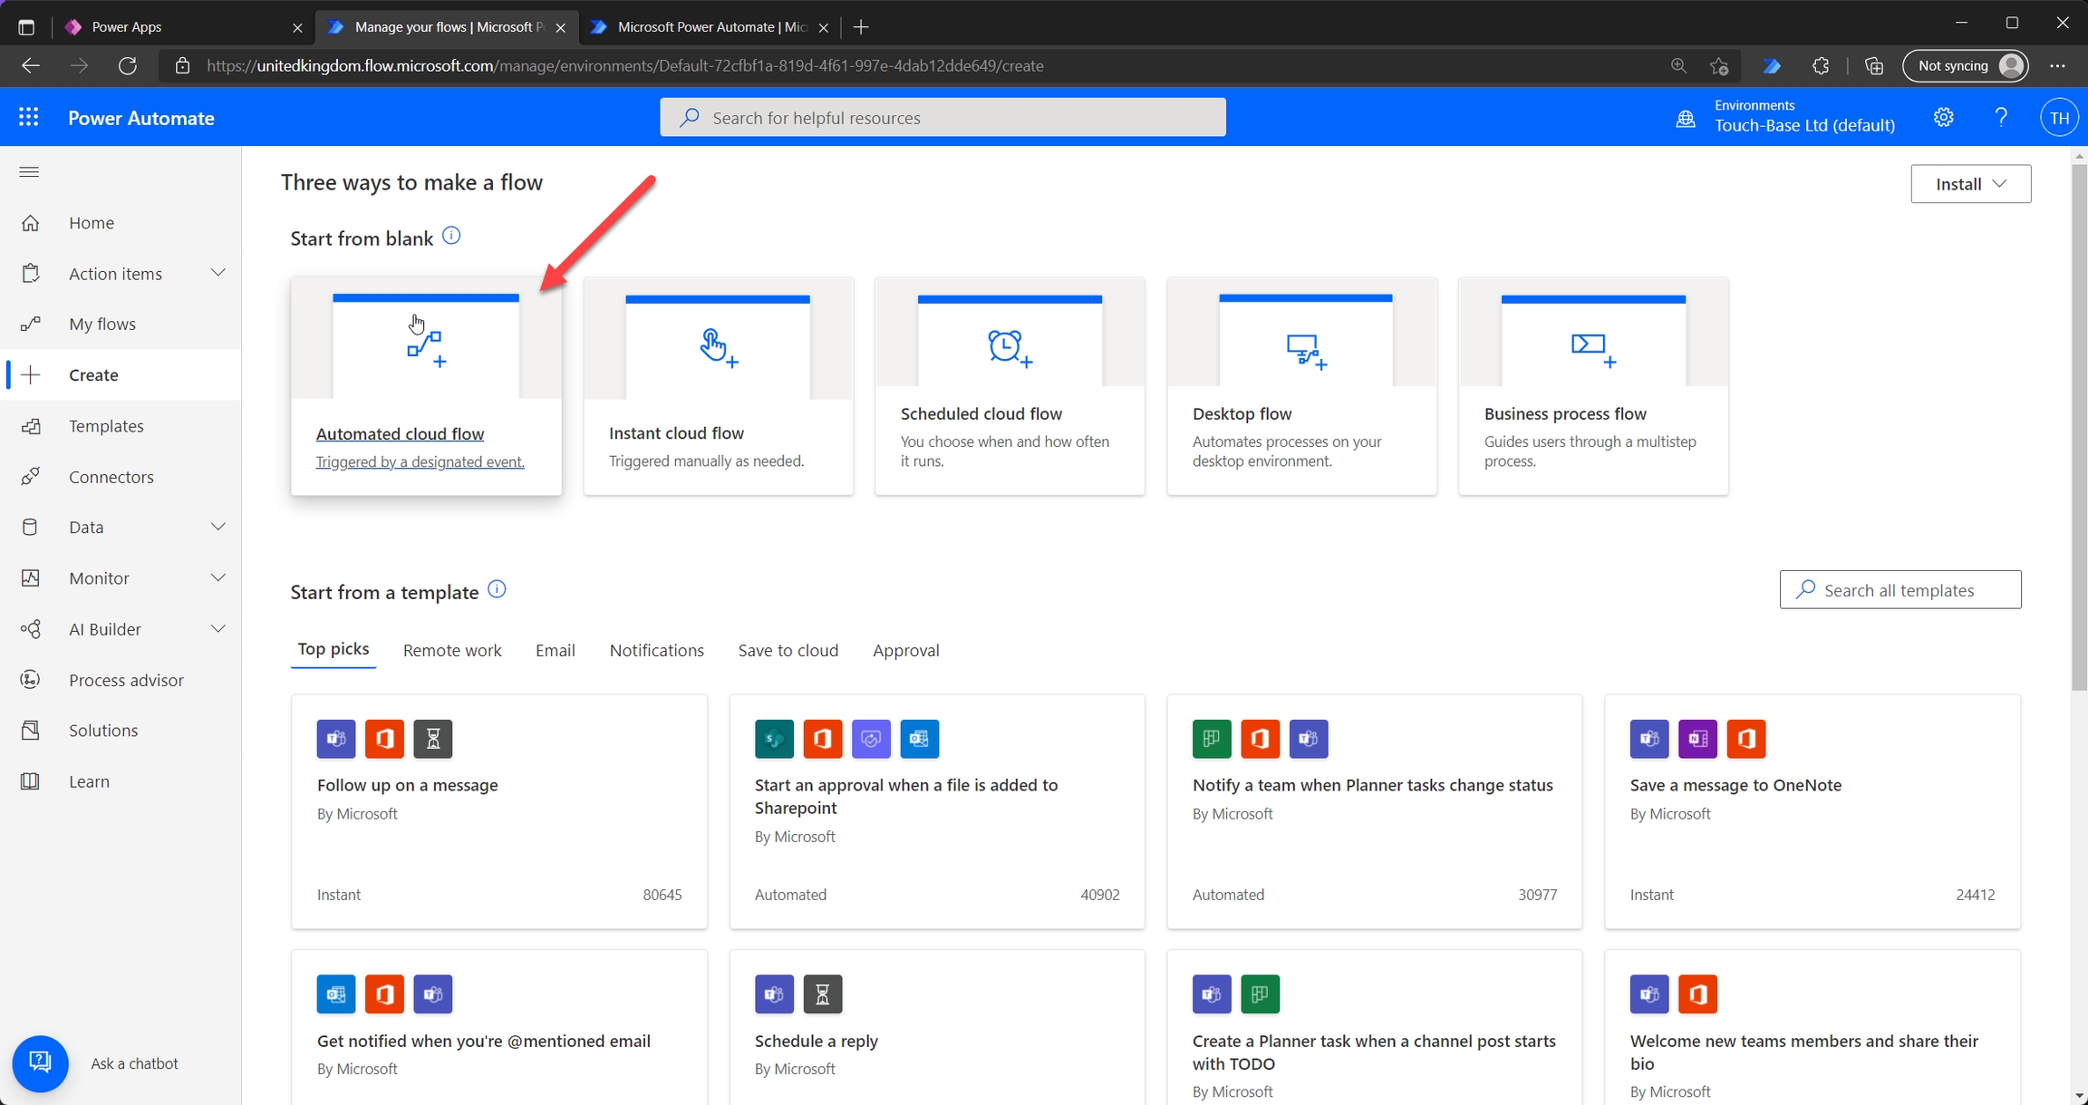Select the Create item in the sidebar
Image resolution: width=2088 pixels, height=1105 pixels.
point(121,374)
